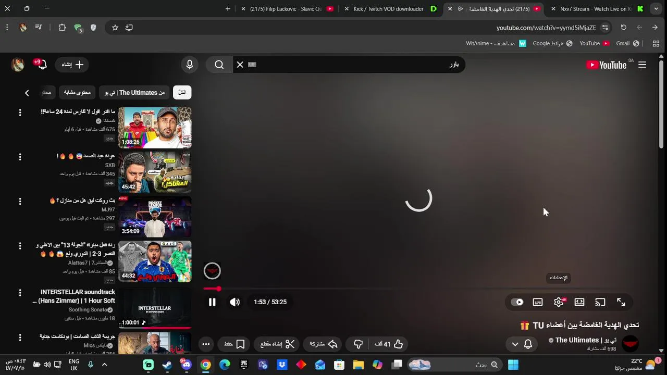This screenshot has width=667, height=375.
Task: Open the مشاركة share button
Action: coord(324,344)
